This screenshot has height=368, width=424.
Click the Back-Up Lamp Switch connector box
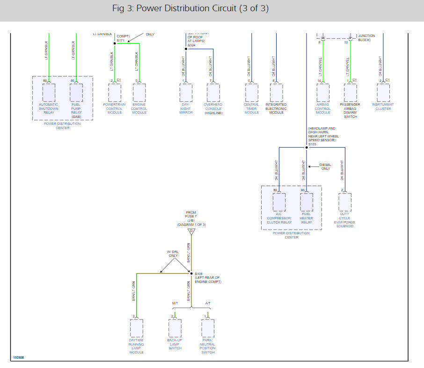point(175,328)
